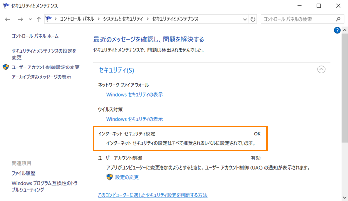348x201 pixels.
Task: Open このコンピューターに適したセキュリティ設定を判断する方法 link
Action: coord(153,195)
